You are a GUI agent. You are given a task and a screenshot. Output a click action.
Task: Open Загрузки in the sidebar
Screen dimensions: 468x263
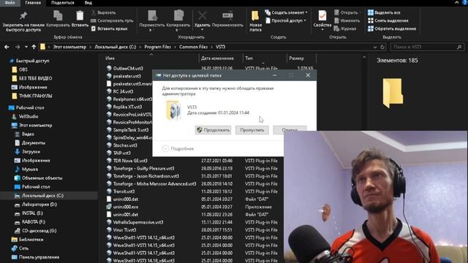[31, 151]
